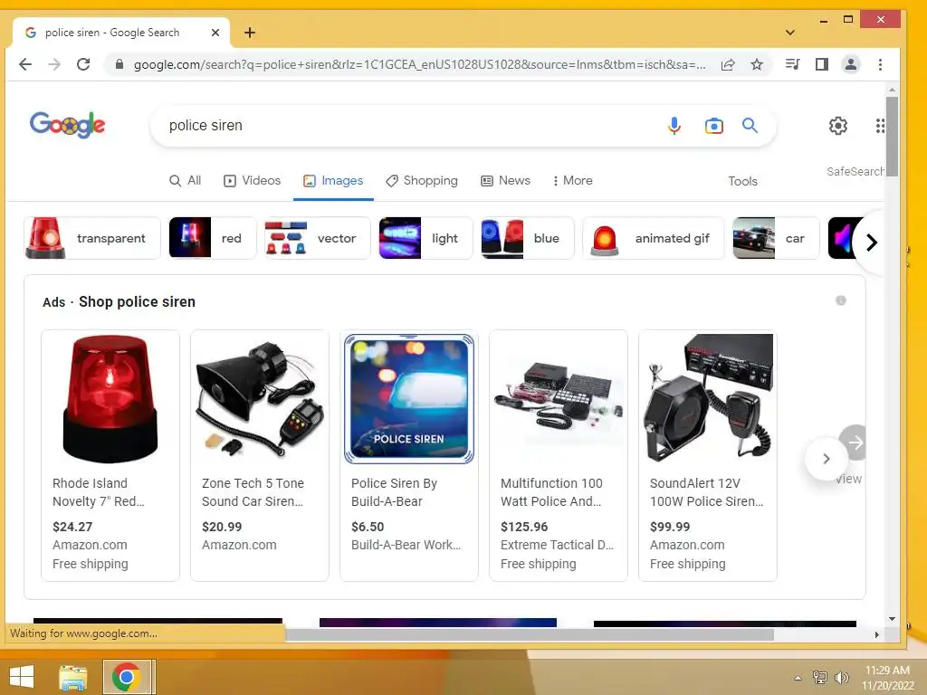The height and width of the screenshot is (695, 927).
Task: Click the padlock site info icon
Action: [119, 64]
